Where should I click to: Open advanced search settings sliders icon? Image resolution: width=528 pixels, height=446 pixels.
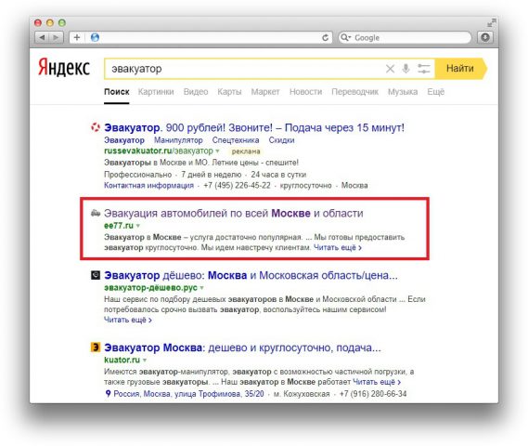pyautogui.click(x=424, y=69)
